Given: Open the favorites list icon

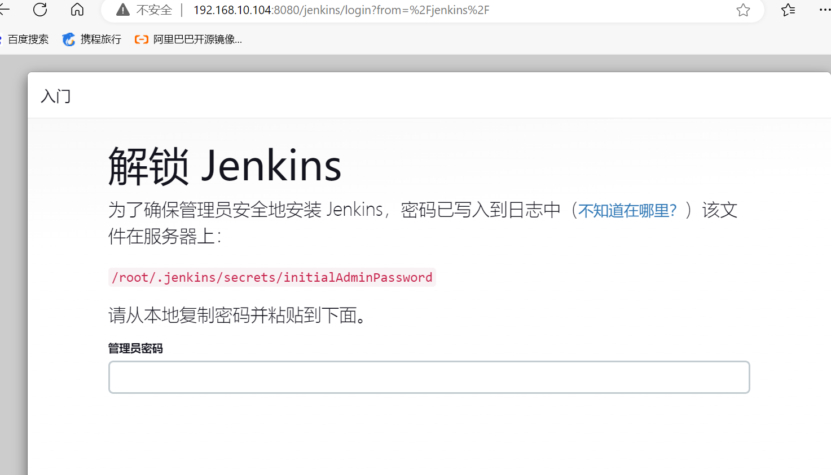Looking at the screenshot, I should (x=788, y=10).
